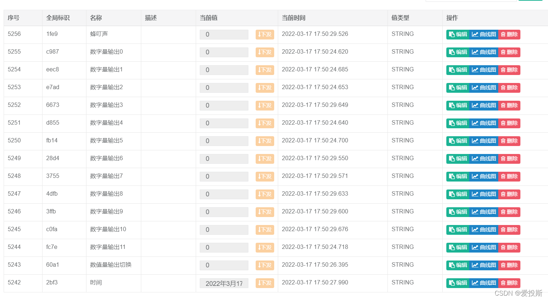Select timestamp 2022-03-17 17:50:26.395
This screenshot has height=300, width=548.
click(x=315, y=264)
